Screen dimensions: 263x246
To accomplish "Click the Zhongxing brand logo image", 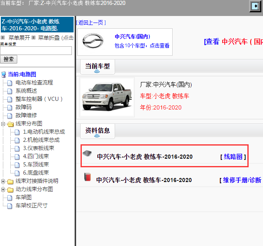I will [x=93, y=41].
